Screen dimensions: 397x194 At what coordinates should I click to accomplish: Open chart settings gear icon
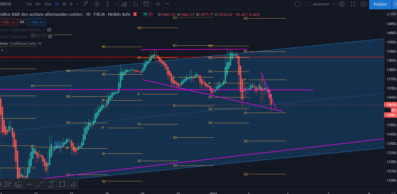[x=342, y=4]
